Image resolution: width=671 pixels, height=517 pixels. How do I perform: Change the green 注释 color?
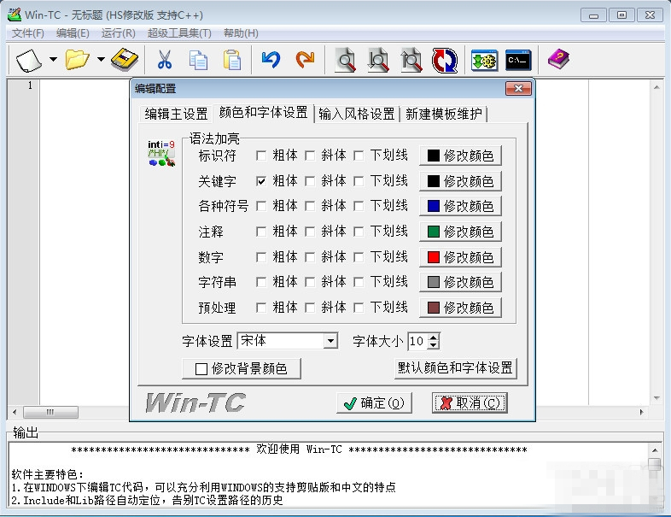tap(460, 232)
